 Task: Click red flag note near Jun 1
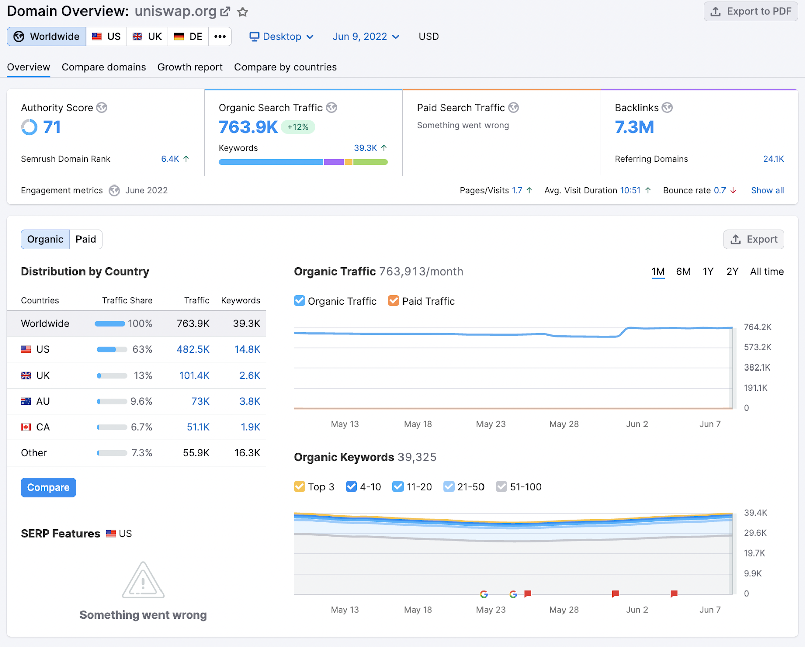click(x=615, y=594)
